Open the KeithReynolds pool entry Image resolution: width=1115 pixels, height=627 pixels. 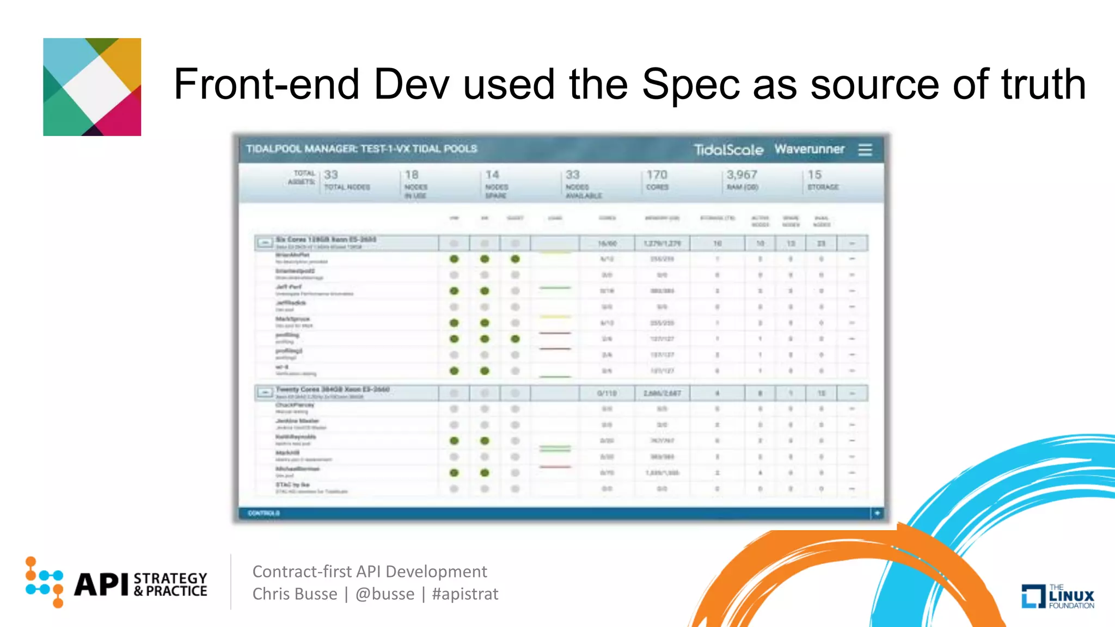296,440
